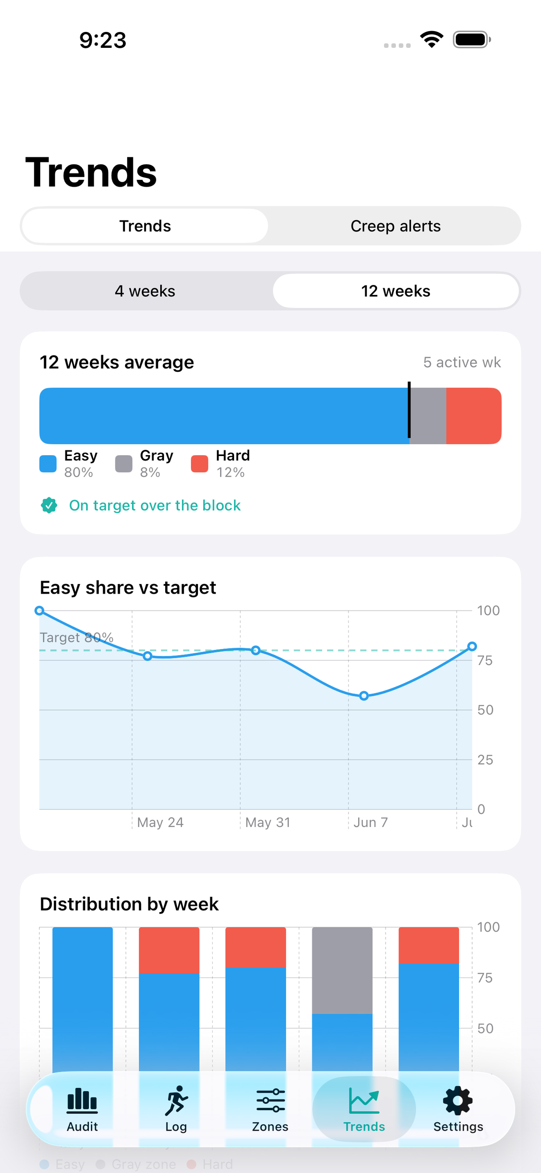Select the Trends segment at top
541x1173 pixels.
click(145, 226)
